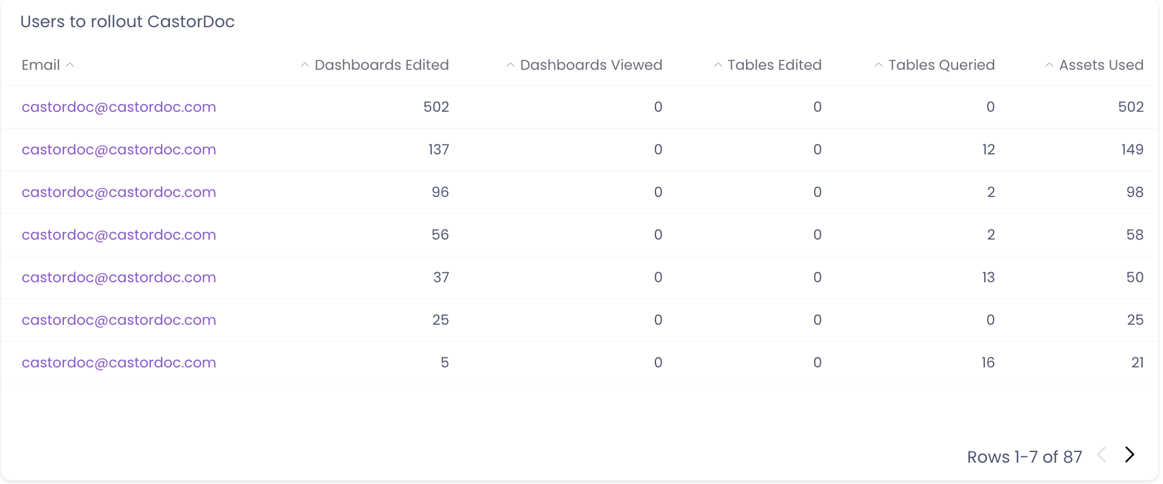Open email link with 502 dashboards edited

click(118, 107)
